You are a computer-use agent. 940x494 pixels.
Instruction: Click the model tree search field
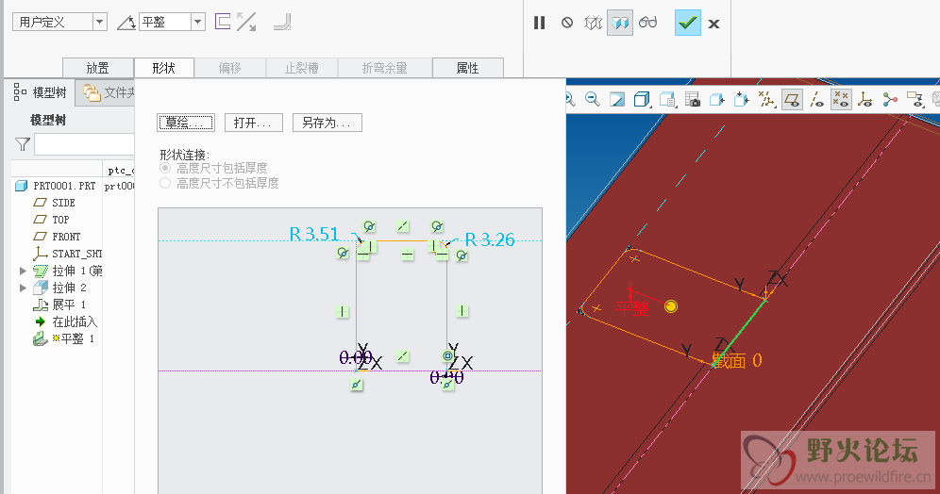84,144
